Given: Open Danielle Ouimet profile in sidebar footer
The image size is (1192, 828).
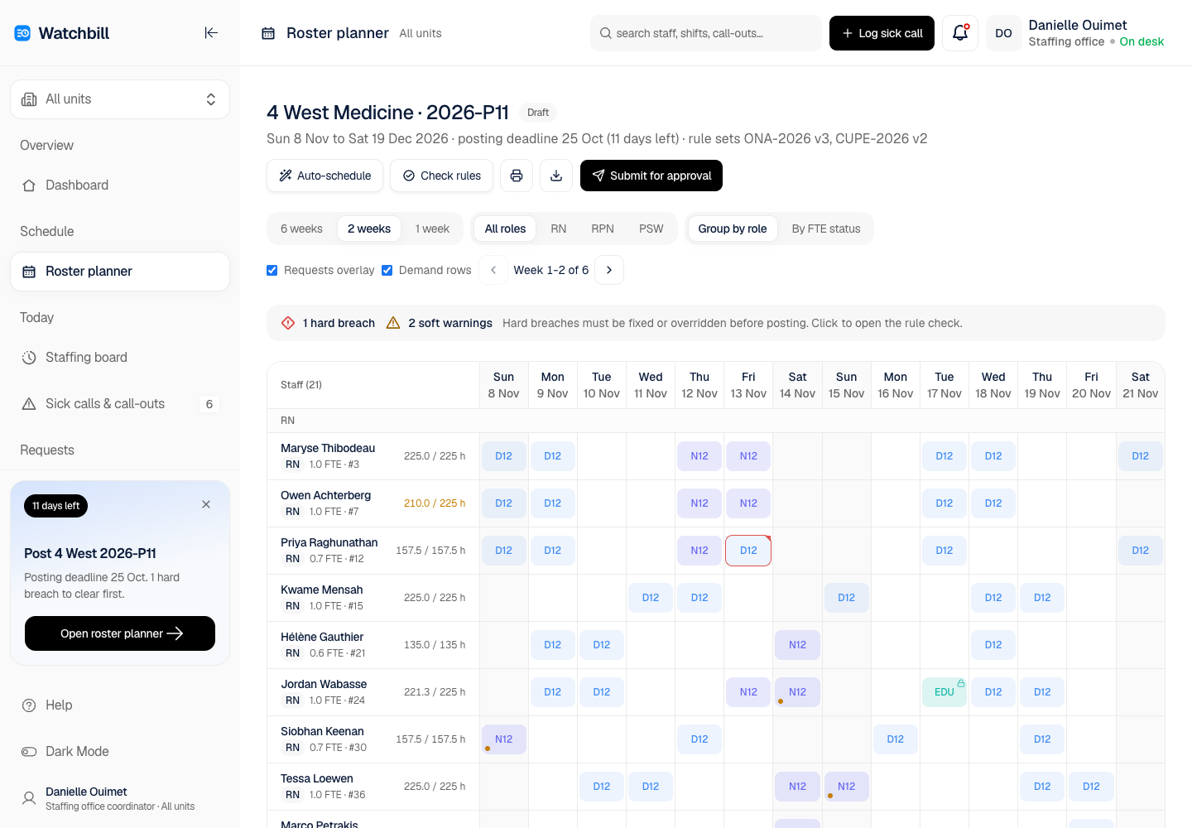Looking at the screenshot, I should [x=120, y=798].
